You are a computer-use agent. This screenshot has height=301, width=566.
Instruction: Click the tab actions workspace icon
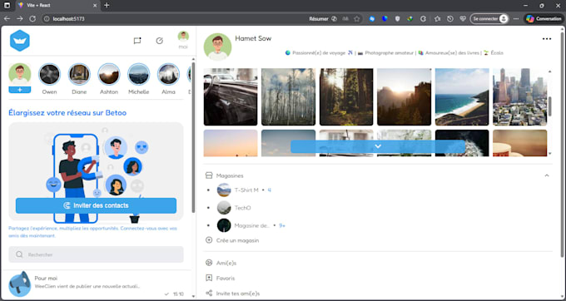point(7,6)
